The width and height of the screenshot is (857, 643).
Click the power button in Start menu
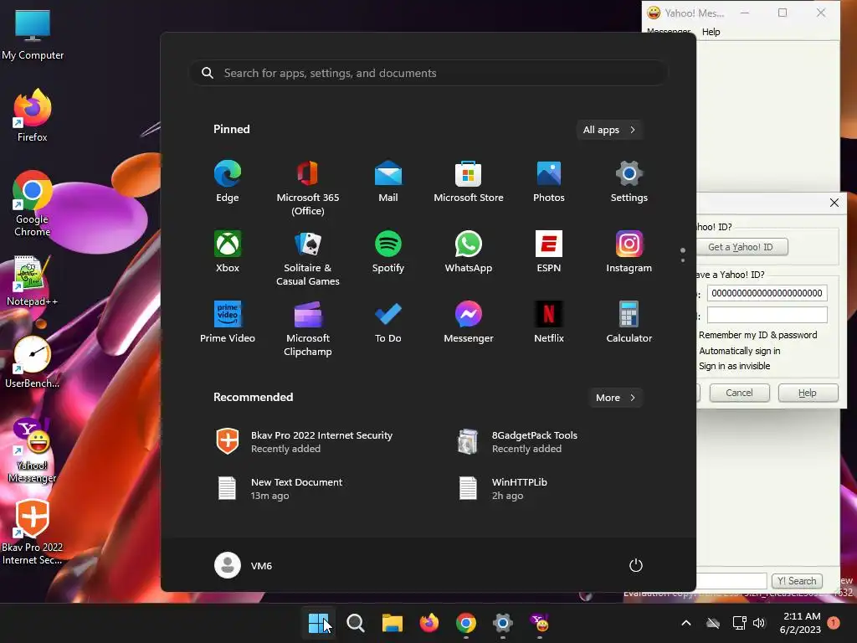pos(636,565)
